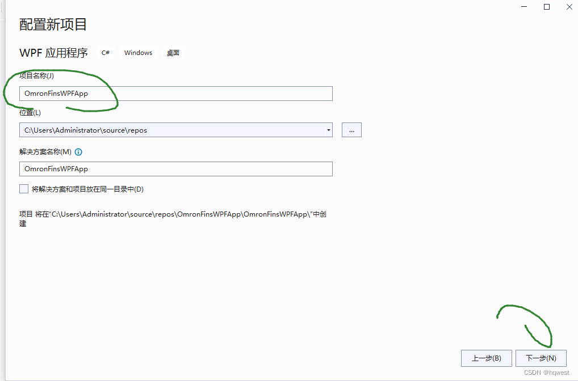
Task: Click the 位置(L) label
Action: 30,113
